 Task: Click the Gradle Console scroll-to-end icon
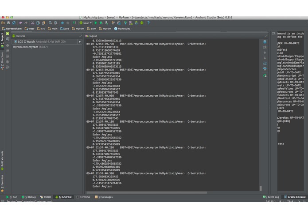[x=273, y=34]
